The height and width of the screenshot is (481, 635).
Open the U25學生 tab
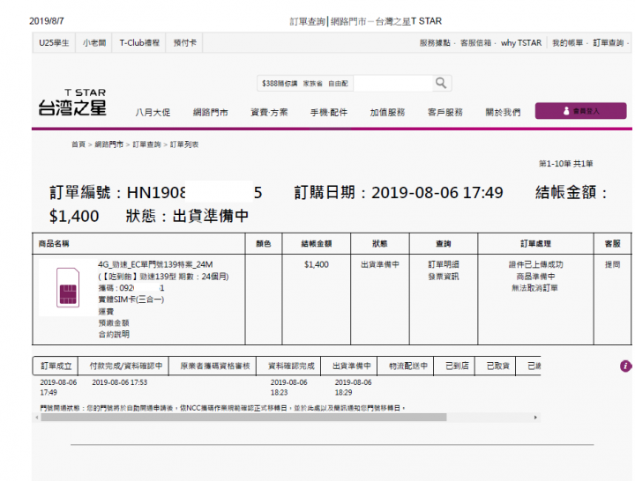coord(54,43)
